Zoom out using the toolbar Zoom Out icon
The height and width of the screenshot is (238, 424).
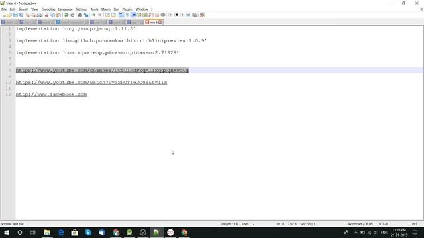[100, 15]
